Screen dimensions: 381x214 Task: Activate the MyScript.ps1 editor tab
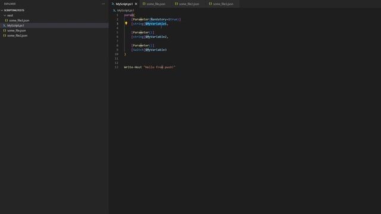point(124,4)
